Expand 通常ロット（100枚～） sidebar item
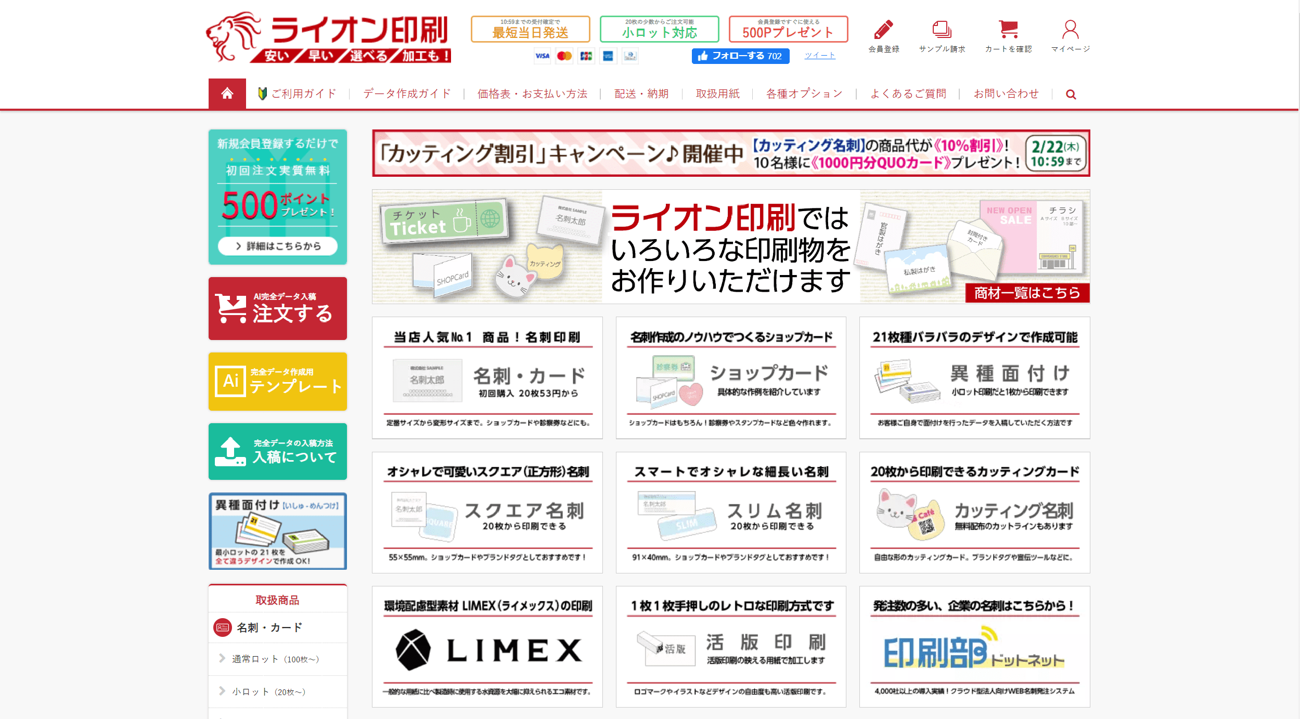Screen dimensions: 1300x719 (278, 659)
